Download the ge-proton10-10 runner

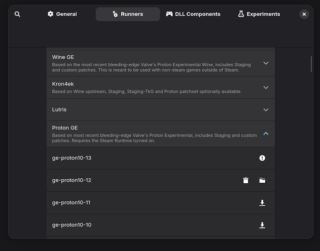point(262,225)
